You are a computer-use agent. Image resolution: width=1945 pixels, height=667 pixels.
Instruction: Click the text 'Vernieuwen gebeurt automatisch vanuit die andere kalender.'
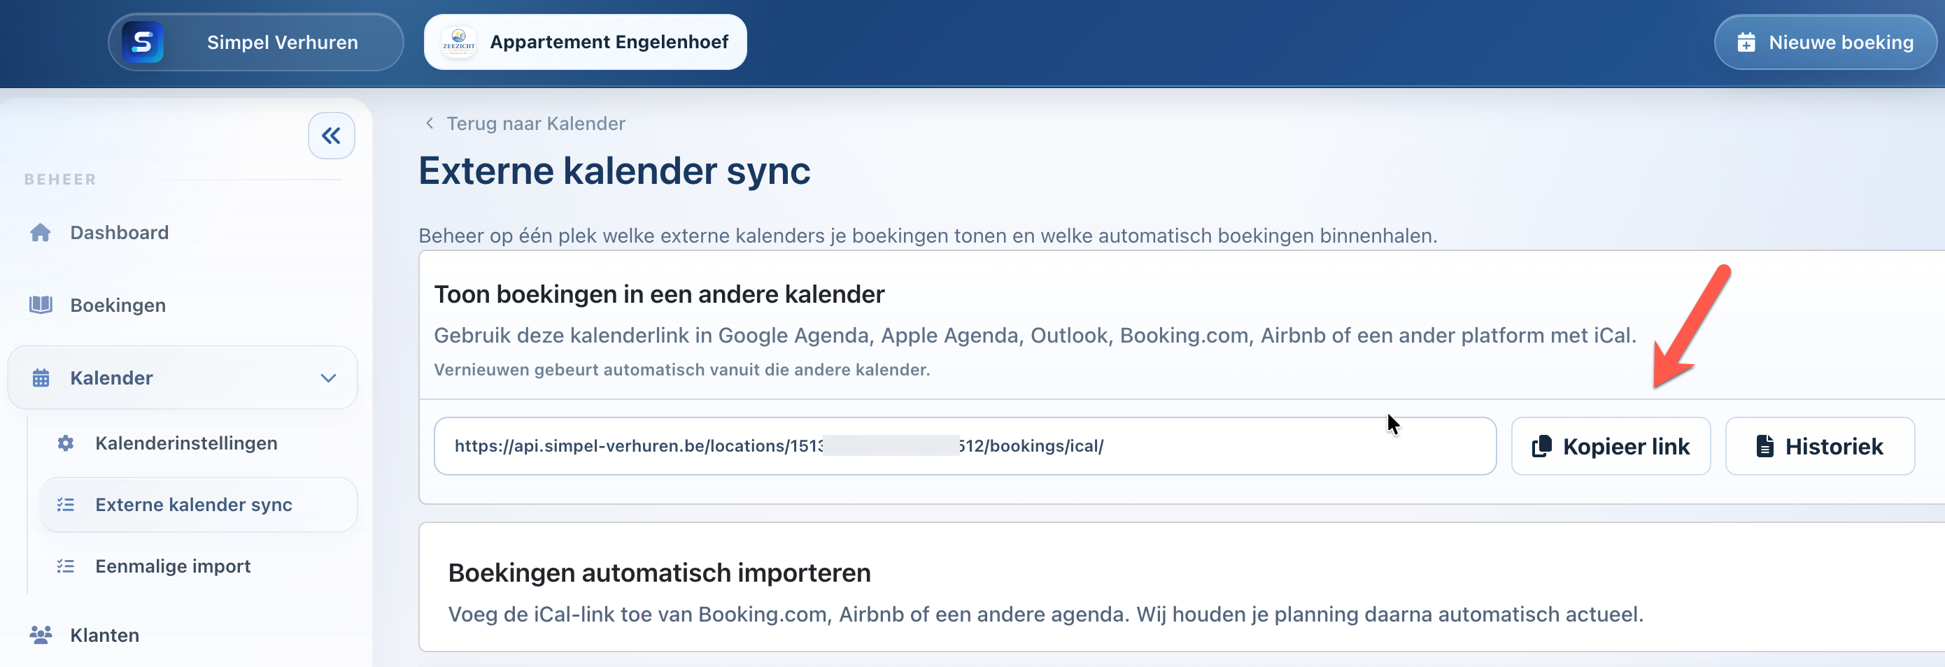(682, 370)
